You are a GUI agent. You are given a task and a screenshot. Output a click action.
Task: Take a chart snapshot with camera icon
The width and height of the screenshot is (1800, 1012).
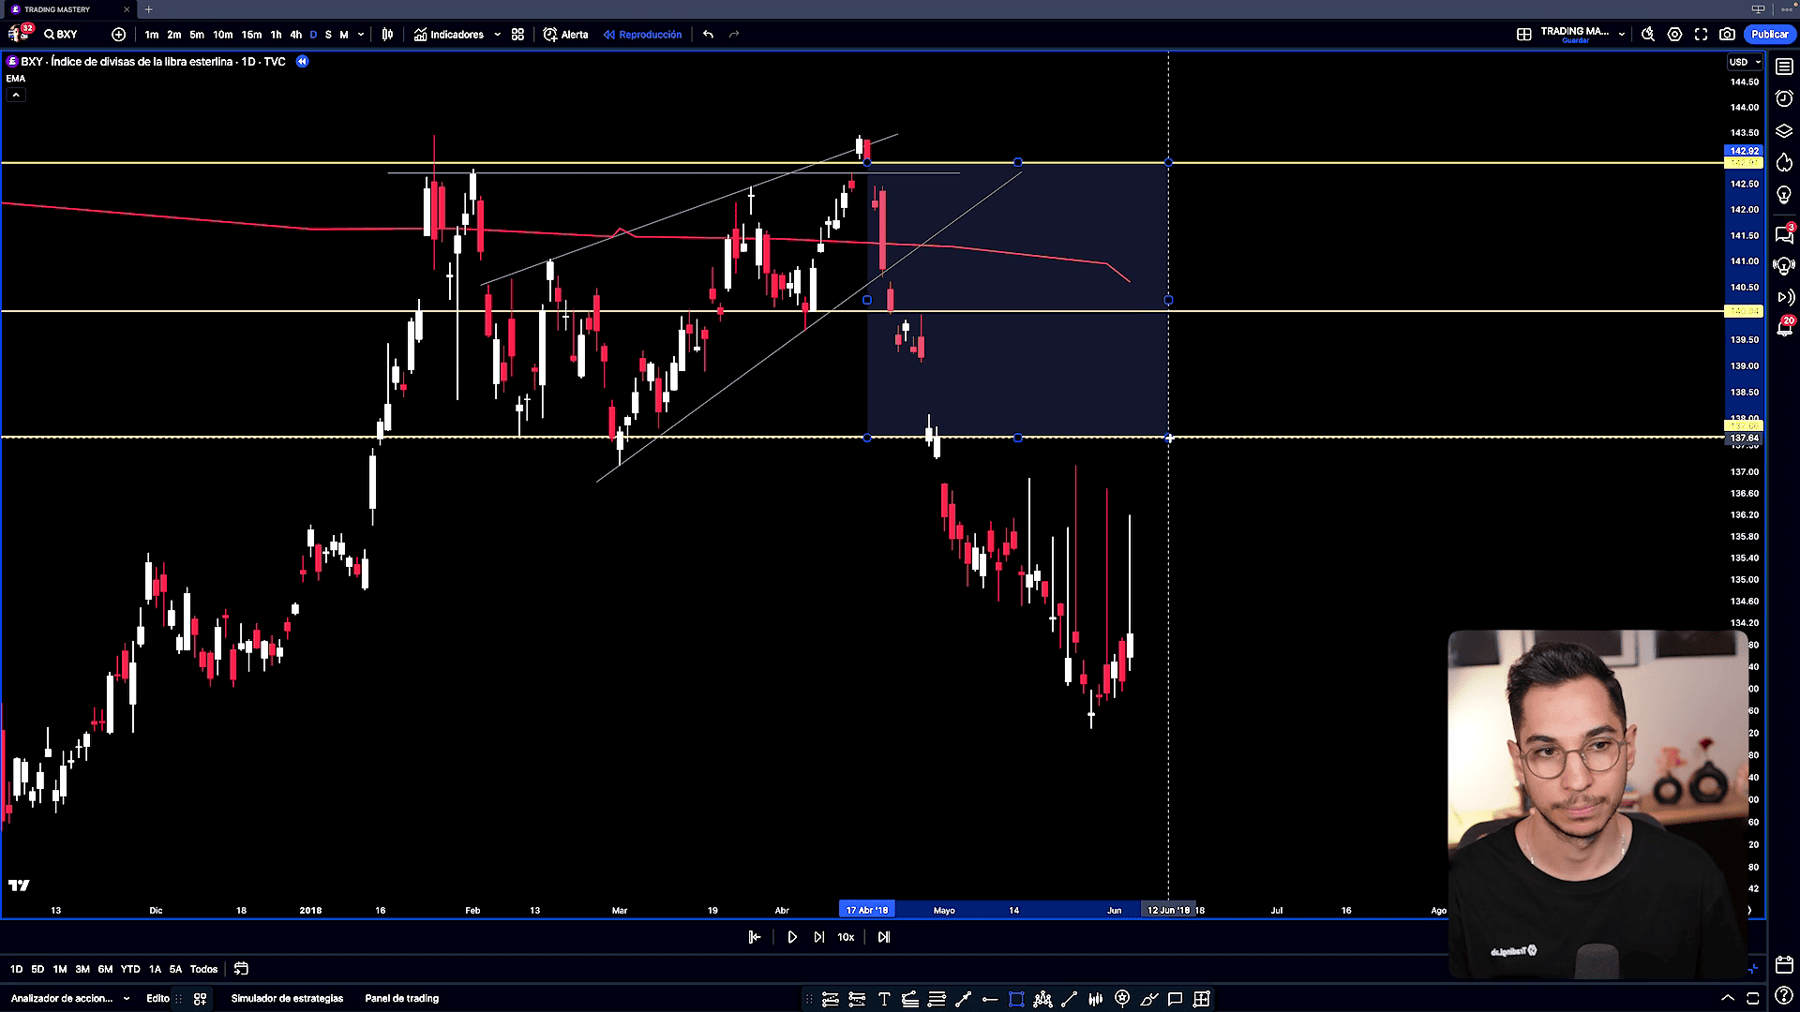(x=1727, y=35)
